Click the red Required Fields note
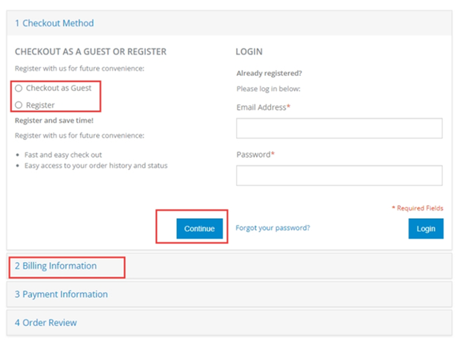This screenshot has height=343, width=463. pyautogui.click(x=417, y=208)
